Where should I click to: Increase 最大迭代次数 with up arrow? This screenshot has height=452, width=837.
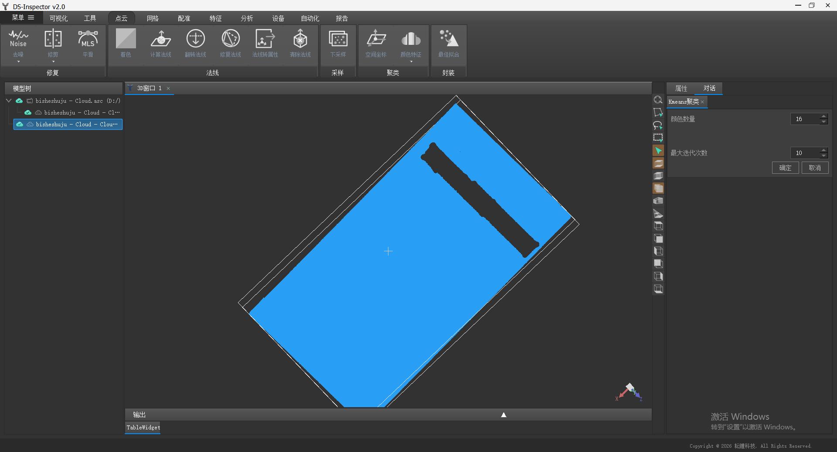tap(823, 150)
